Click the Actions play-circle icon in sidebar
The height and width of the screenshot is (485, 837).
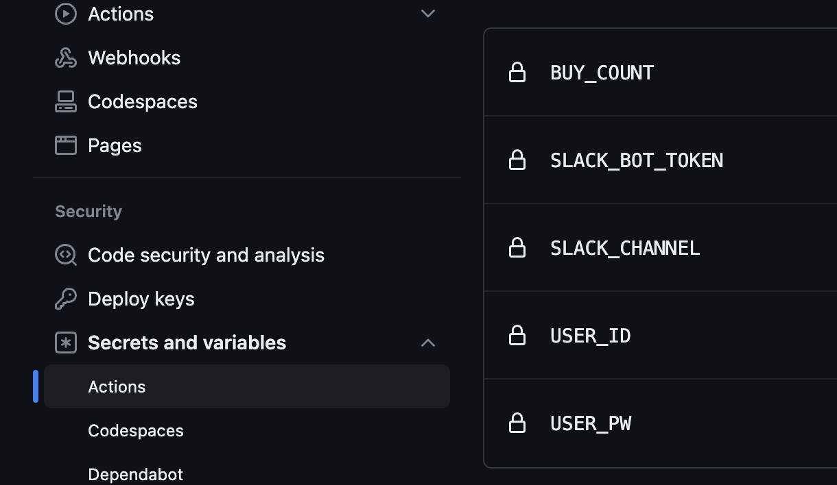pos(66,14)
